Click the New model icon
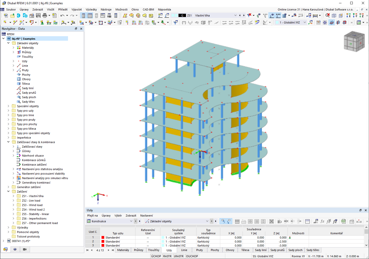This screenshot has width=369, height=259. [x=5, y=15]
